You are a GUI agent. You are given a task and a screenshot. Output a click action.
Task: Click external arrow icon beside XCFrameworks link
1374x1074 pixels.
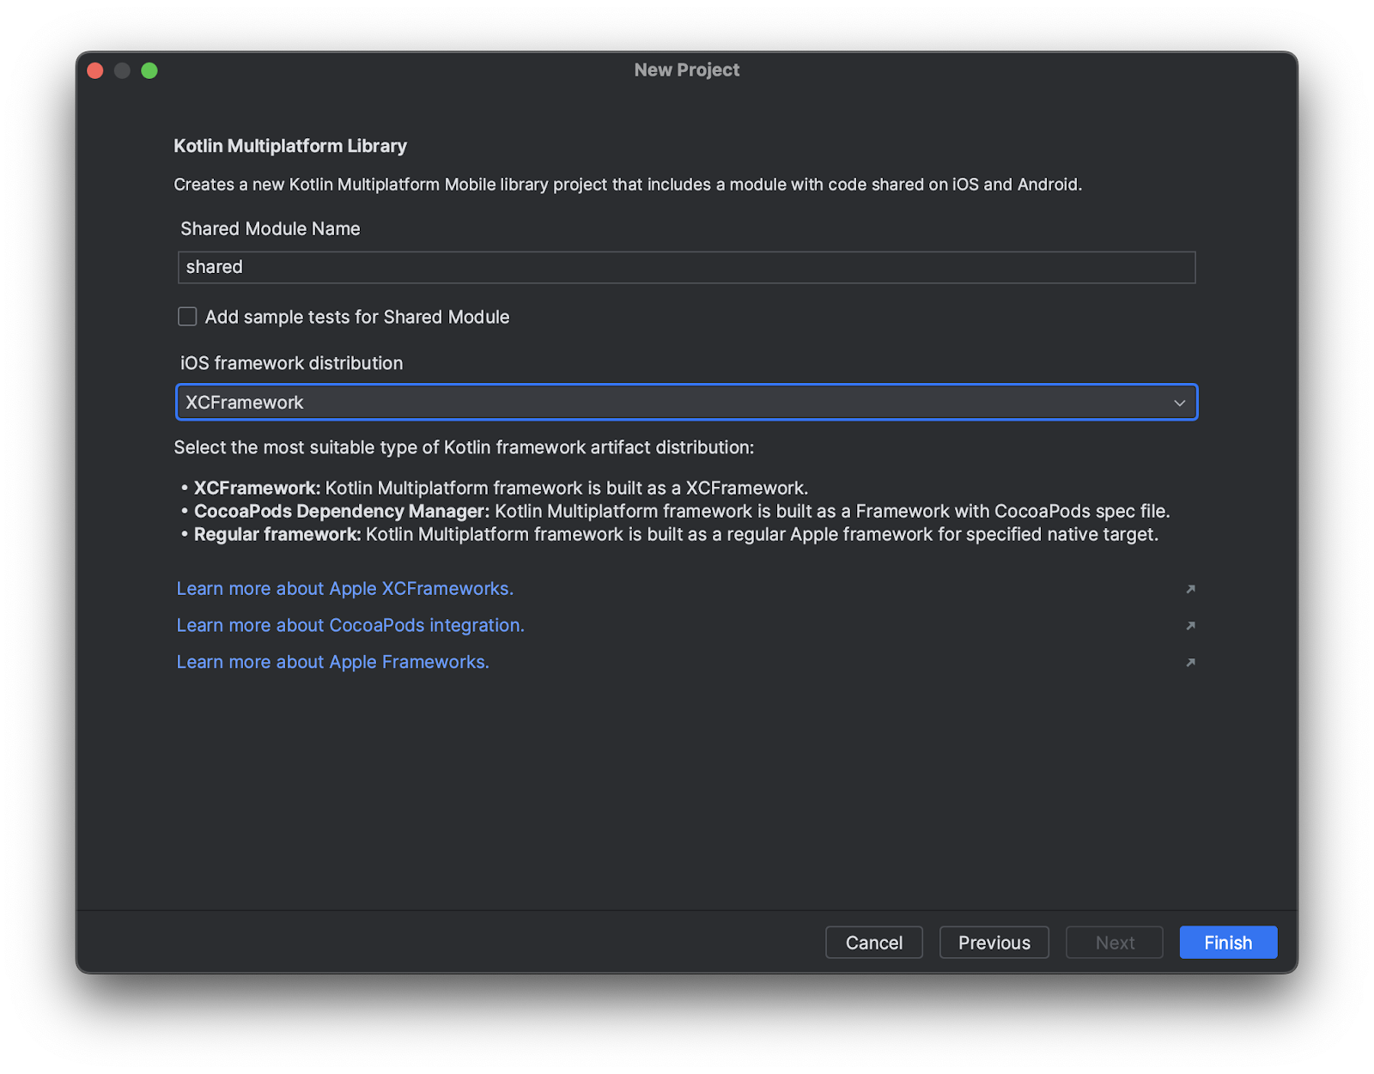(x=1190, y=589)
